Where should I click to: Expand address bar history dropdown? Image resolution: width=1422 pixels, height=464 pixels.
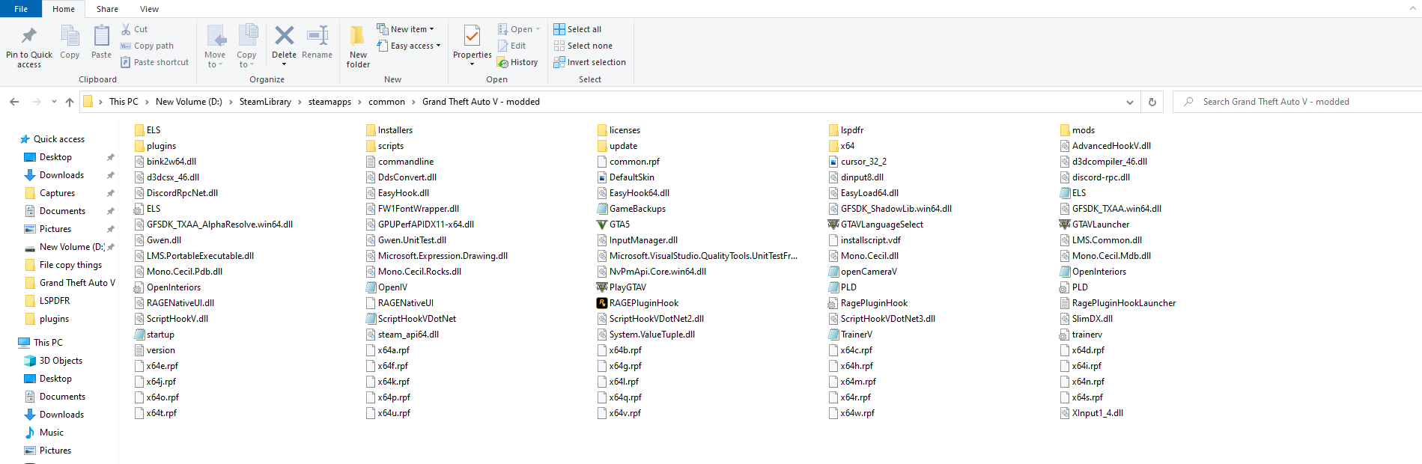point(1129,102)
